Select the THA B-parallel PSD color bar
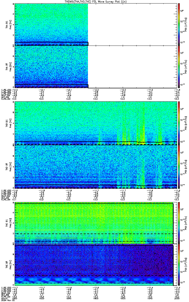 pyautogui.click(x=179, y=67)
